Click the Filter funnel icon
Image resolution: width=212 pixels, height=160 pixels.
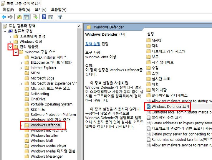[60, 17]
